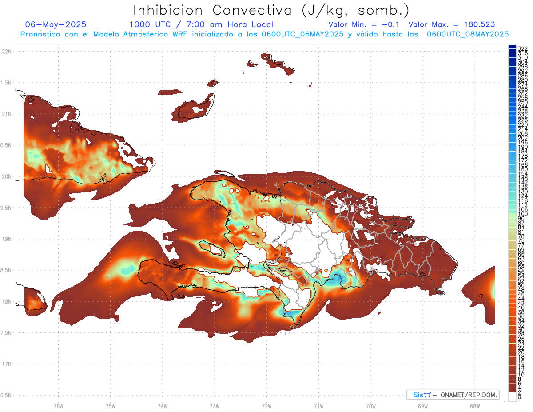Click the title 'Inhibicion Convectiva (J/kg, somb.)'

coord(271,10)
